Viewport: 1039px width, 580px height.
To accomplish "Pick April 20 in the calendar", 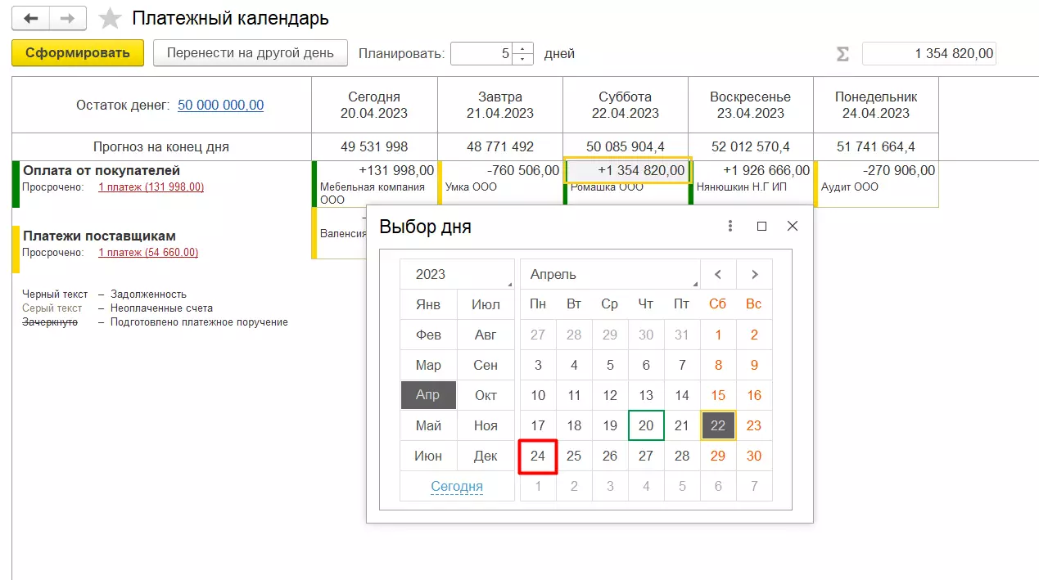I will [x=646, y=425].
